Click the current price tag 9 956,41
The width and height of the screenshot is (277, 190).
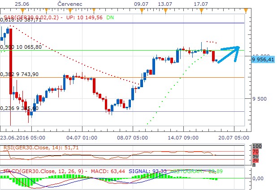pos(263,59)
